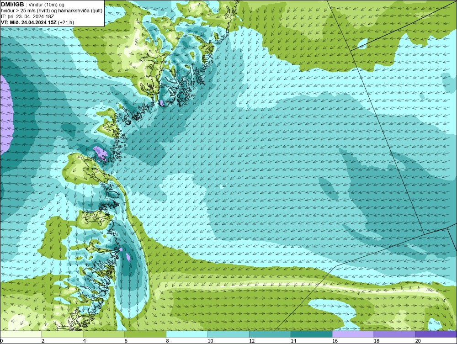Click the 'VT: Mið. 24.04.2024 15Z' line
Image resolution: width=457 pixels, height=344 pixels.
pos(29,22)
